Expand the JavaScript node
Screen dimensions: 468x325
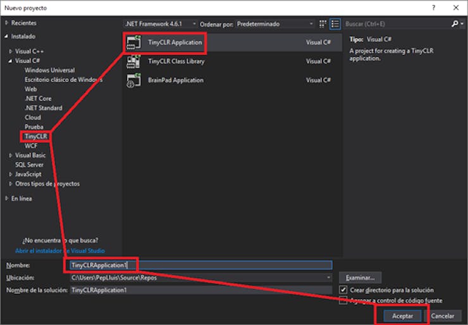(x=11, y=175)
